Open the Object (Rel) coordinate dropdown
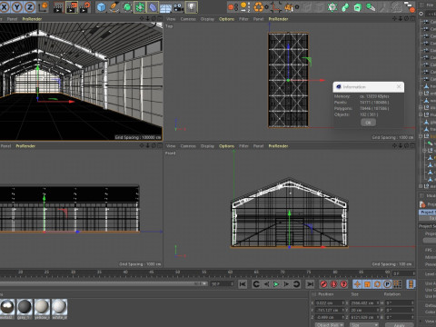The height and width of the screenshot is (327, 436). point(330,325)
